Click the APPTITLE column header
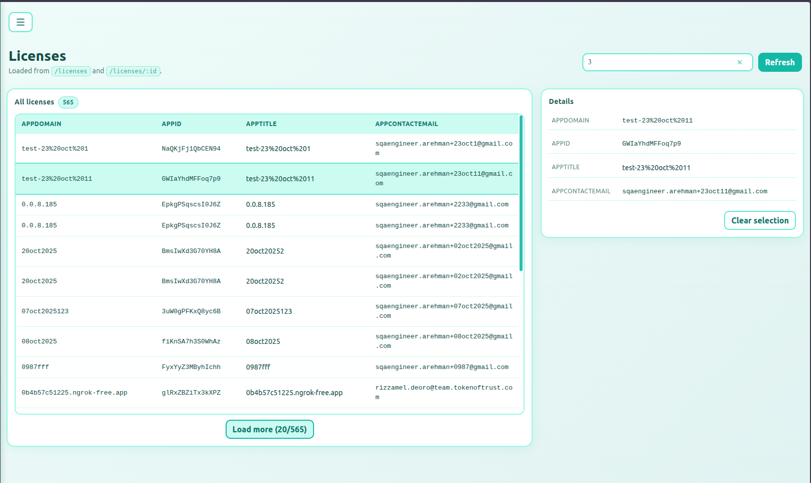Image resolution: width=811 pixels, height=483 pixels. tap(261, 124)
